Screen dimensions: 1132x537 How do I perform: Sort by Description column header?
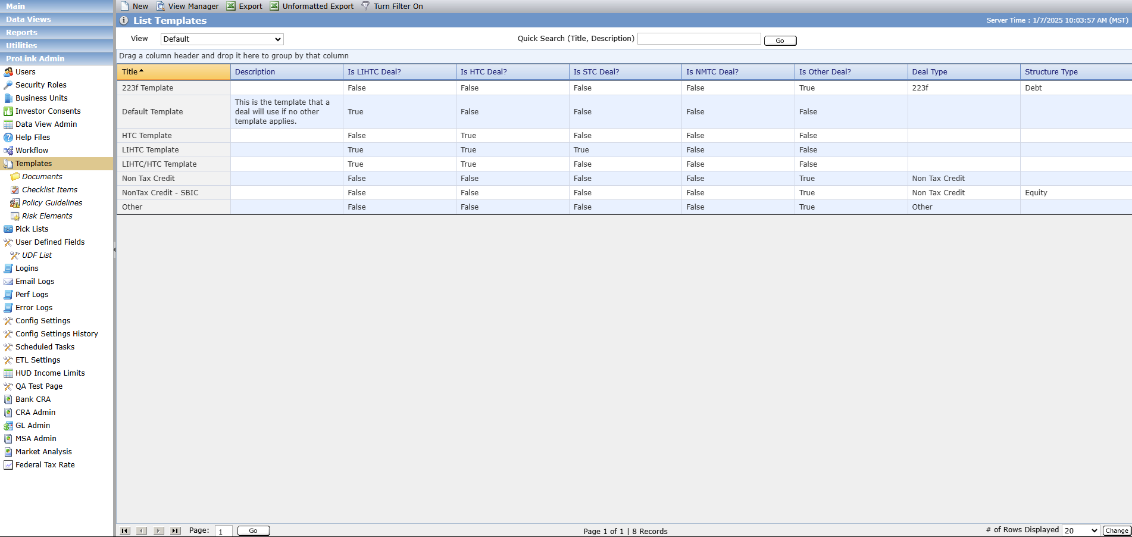point(287,72)
